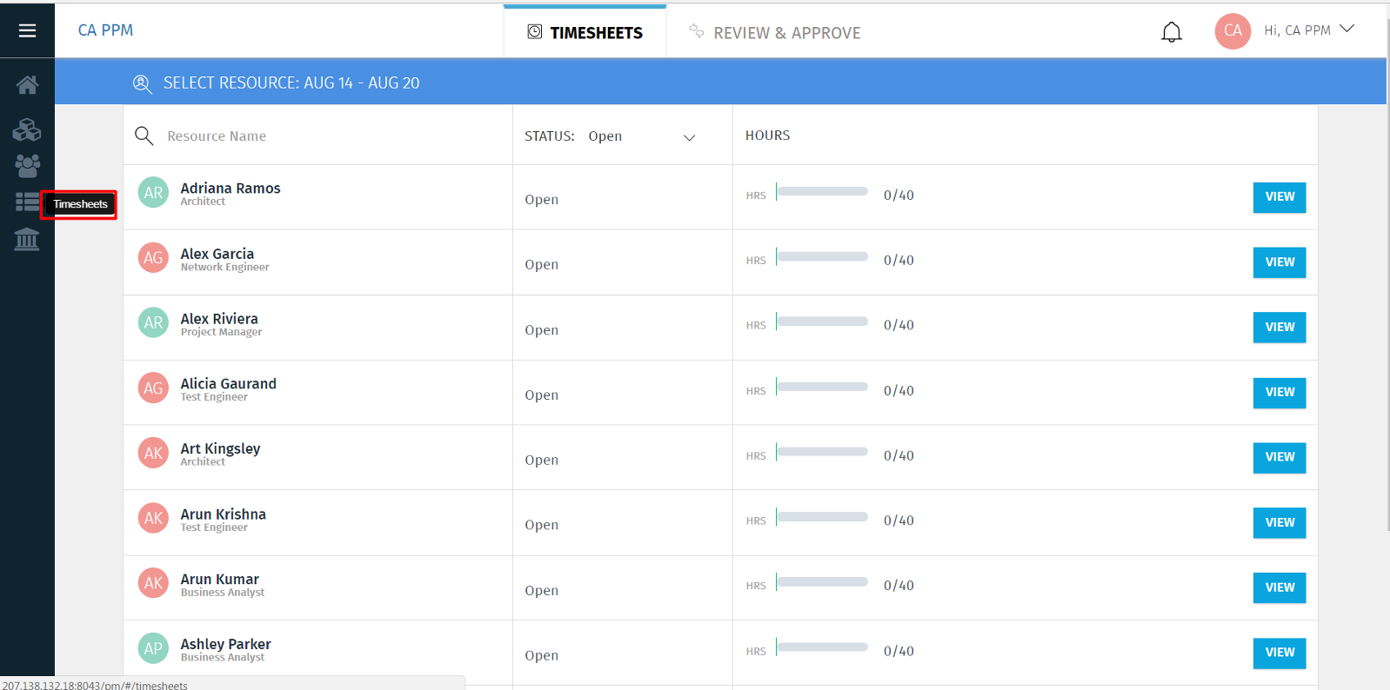View Art Kingsley's timesheet
The height and width of the screenshot is (690, 1390).
(1280, 457)
